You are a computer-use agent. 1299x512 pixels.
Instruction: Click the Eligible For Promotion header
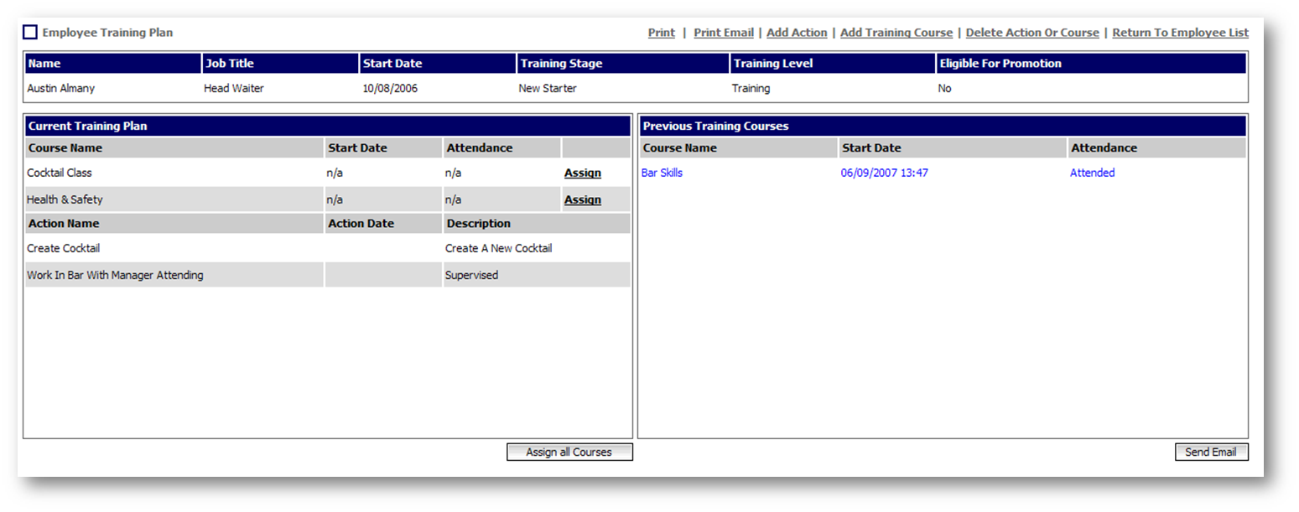(x=1000, y=64)
